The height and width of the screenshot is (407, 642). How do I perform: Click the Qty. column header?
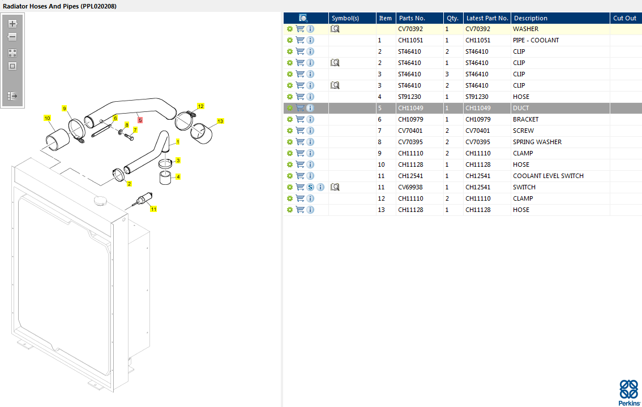pyautogui.click(x=453, y=18)
